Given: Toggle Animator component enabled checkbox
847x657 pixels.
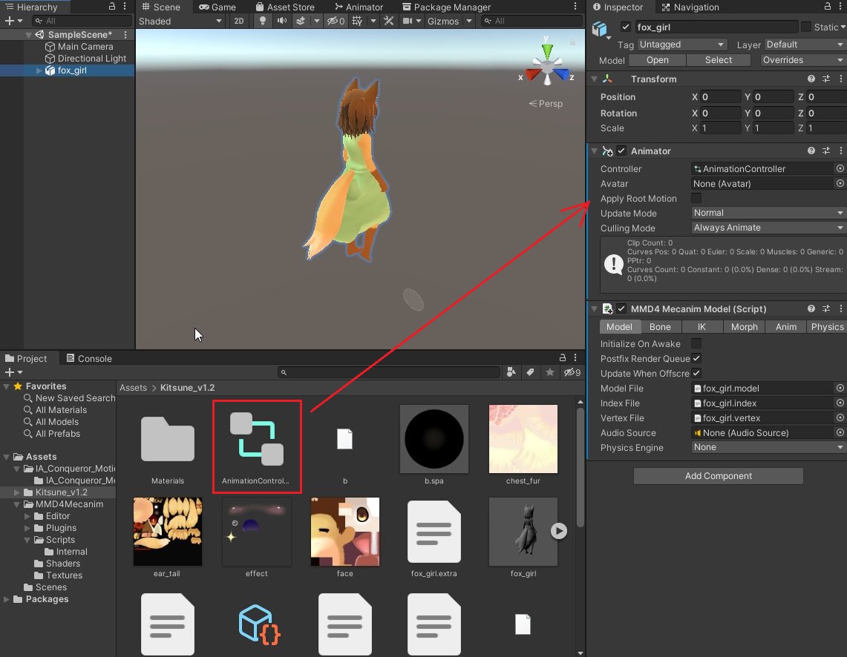Looking at the screenshot, I should [621, 151].
